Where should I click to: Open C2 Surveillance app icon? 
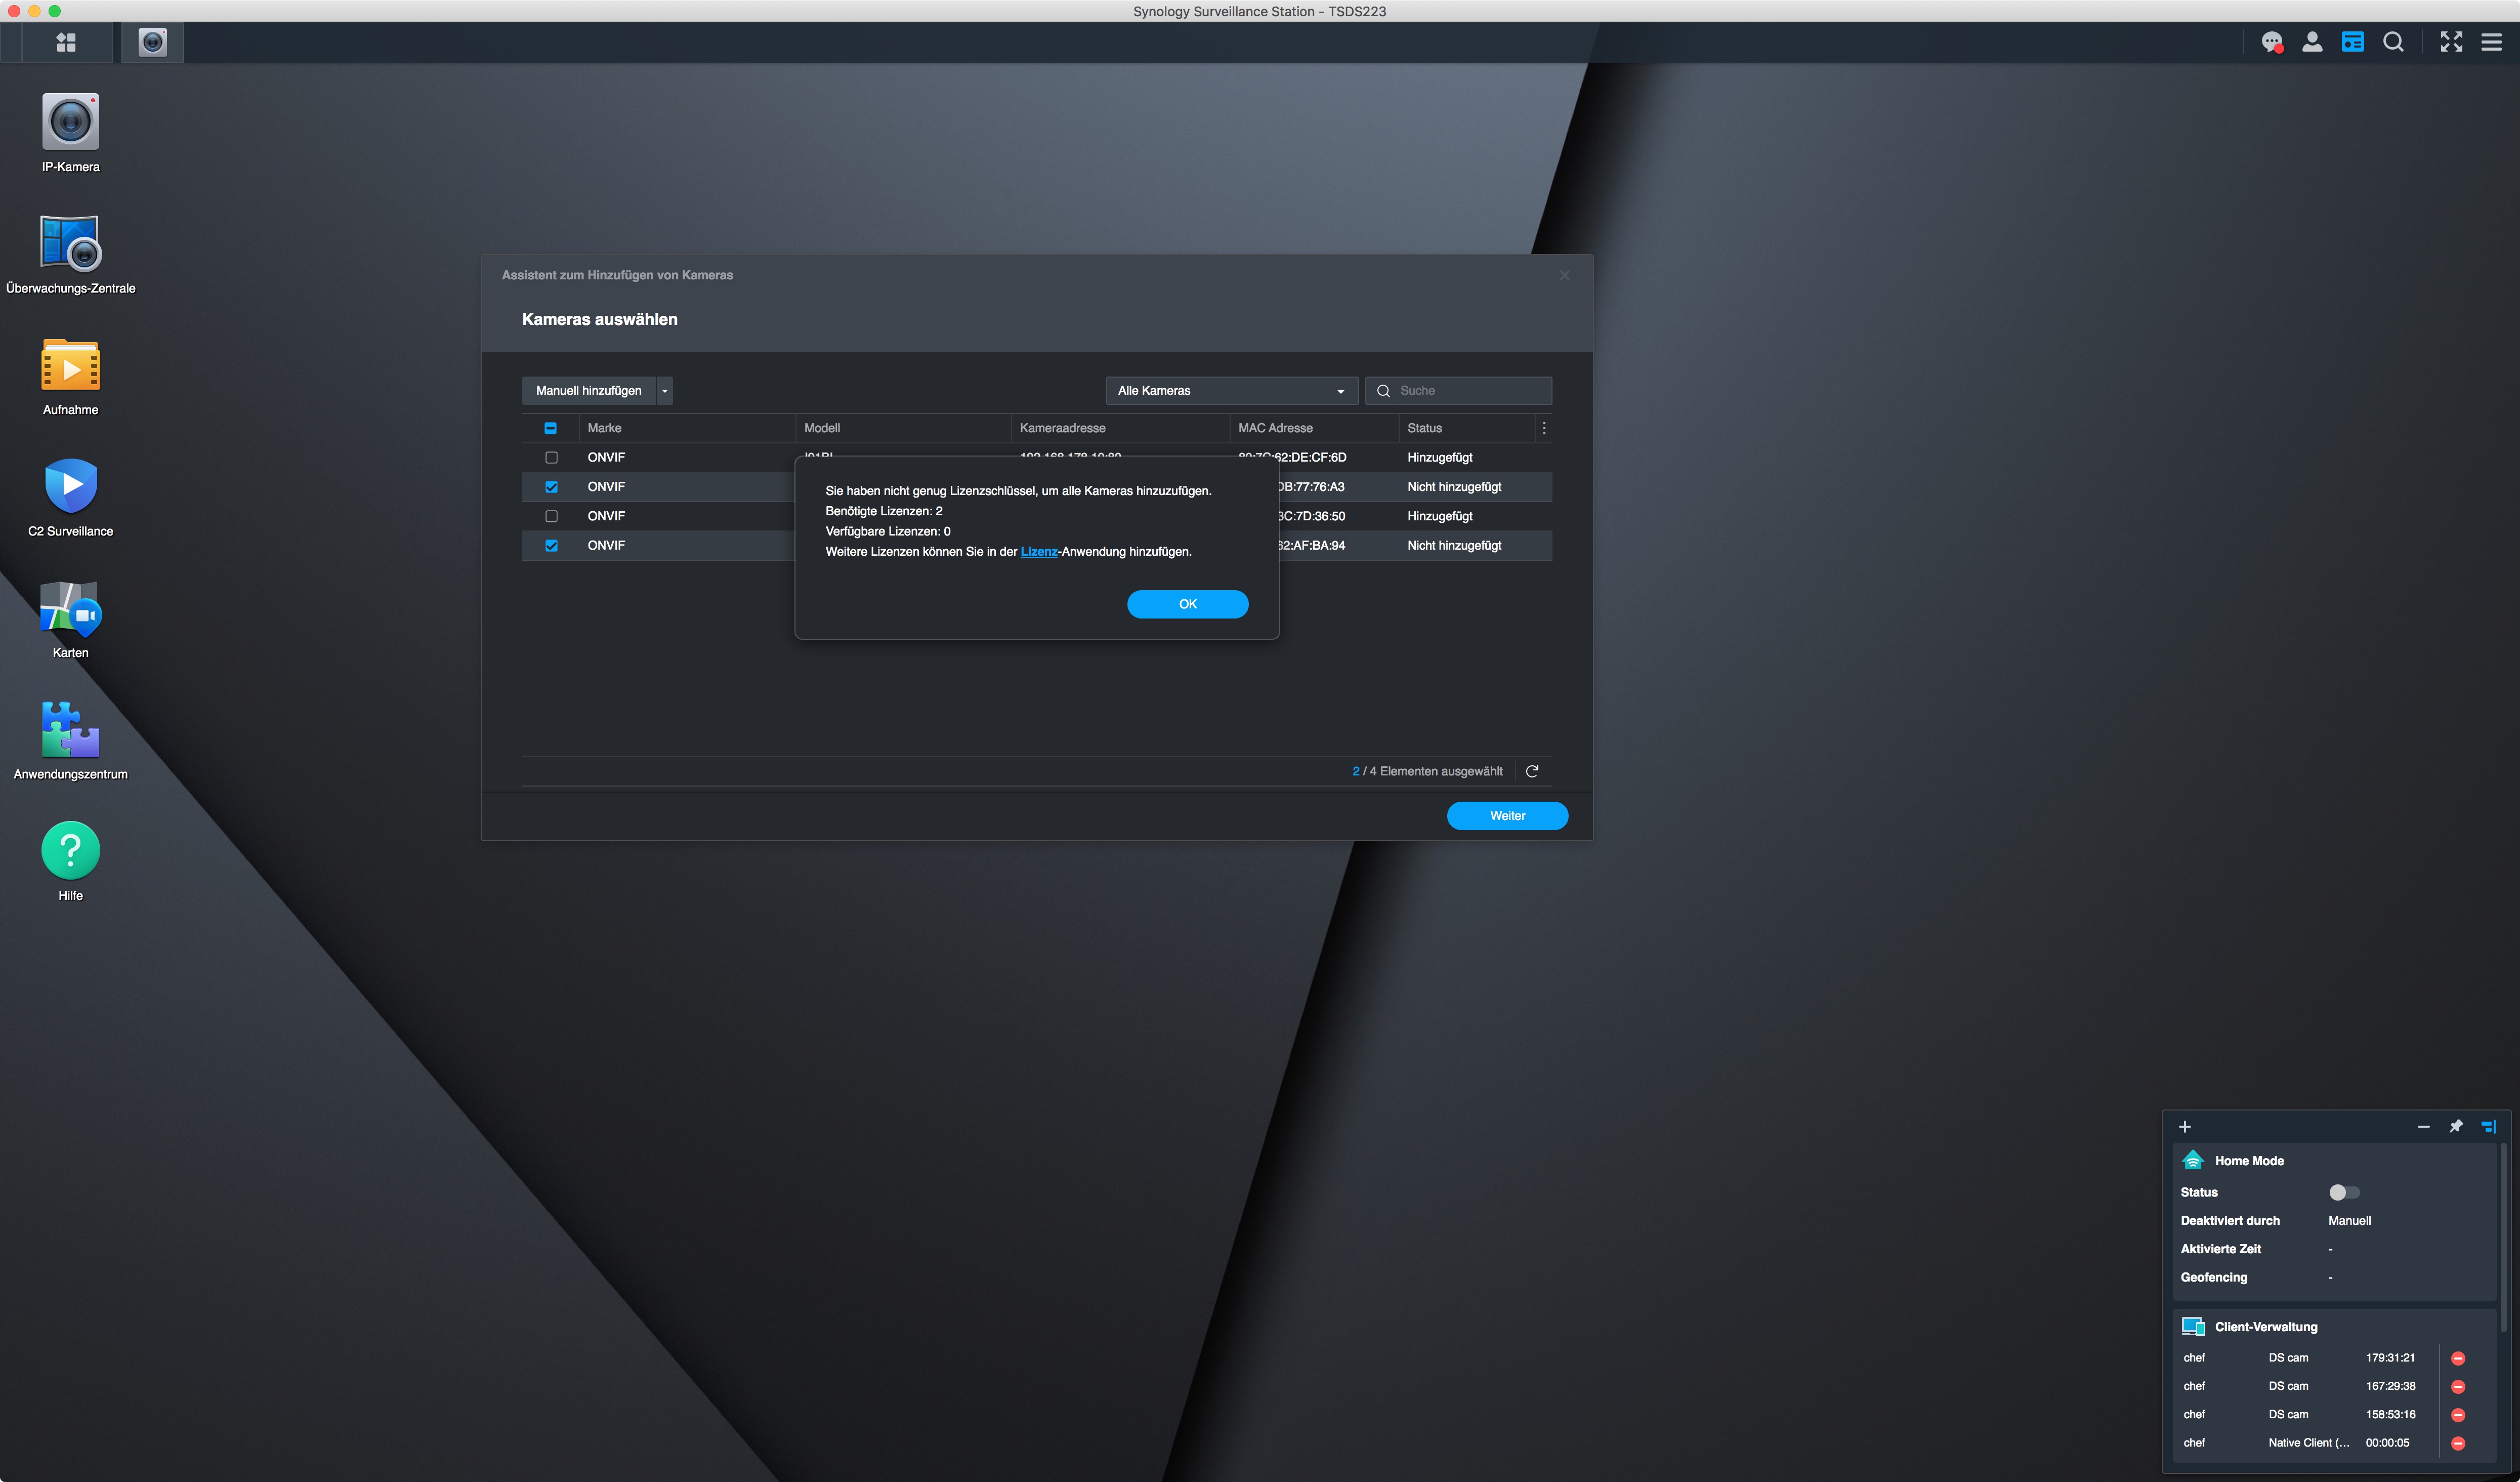70,487
